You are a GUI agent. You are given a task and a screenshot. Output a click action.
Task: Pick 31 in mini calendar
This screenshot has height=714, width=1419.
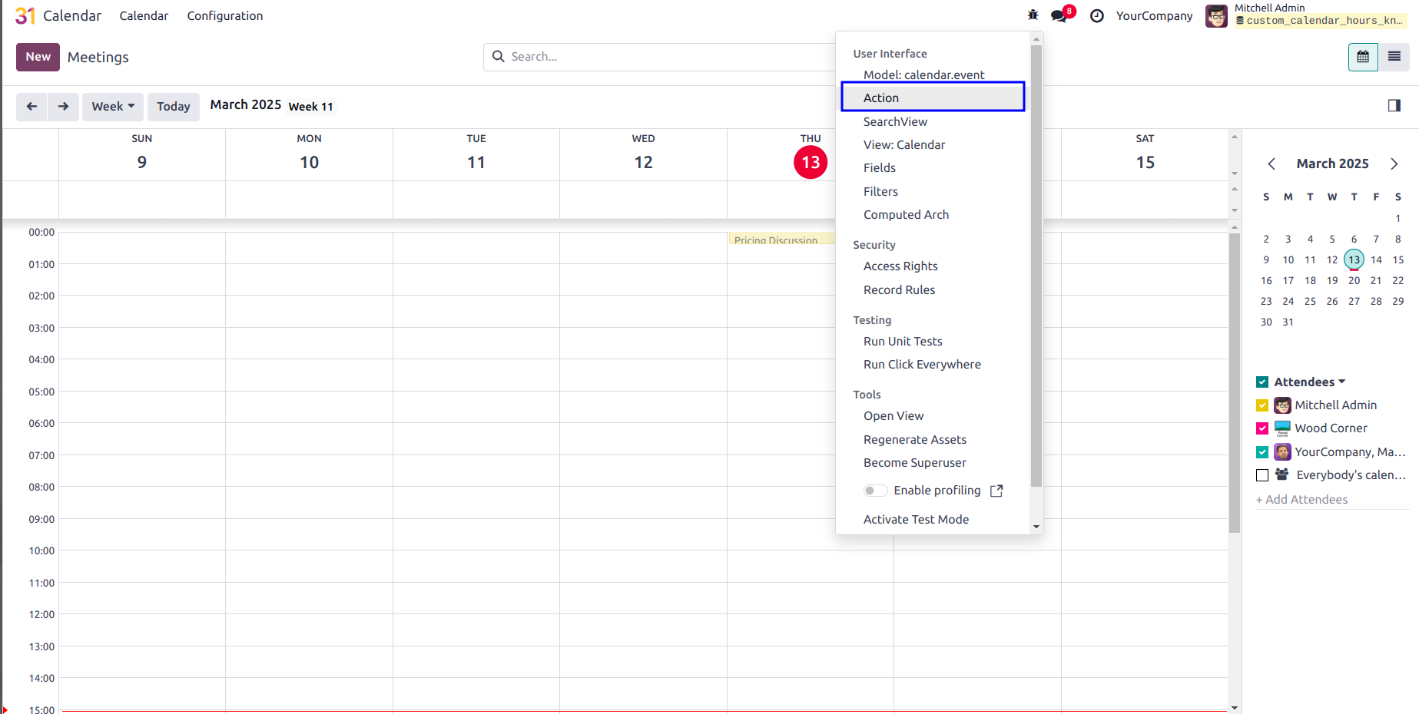(1288, 322)
